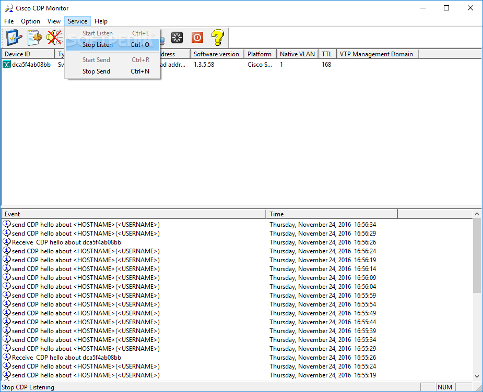Minimize the Cisco CDP Monitor window
Screen dimensions: 483x392
tap(423, 8)
